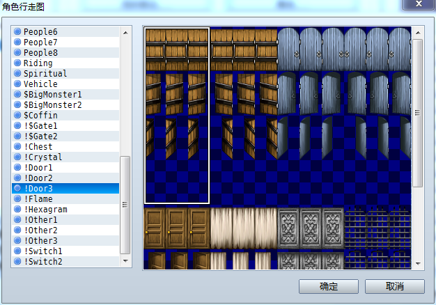Select the rightmost blue arched door block
This screenshot has width=436, height=305.
point(377,116)
